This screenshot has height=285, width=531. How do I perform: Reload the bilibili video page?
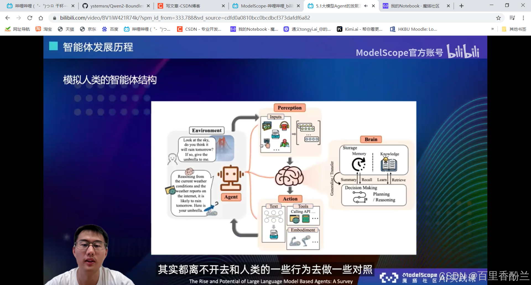pyautogui.click(x=30, y=18)
